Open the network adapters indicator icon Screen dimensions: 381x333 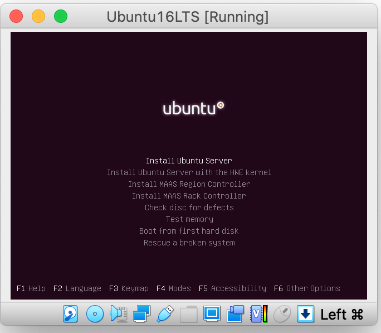pyautogui.click(x=142, y=314)
